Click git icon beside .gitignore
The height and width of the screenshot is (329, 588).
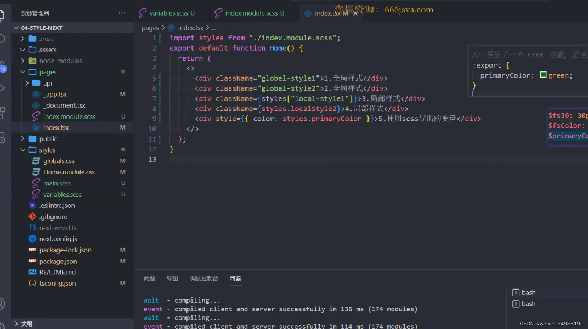[x=32, y=217]
